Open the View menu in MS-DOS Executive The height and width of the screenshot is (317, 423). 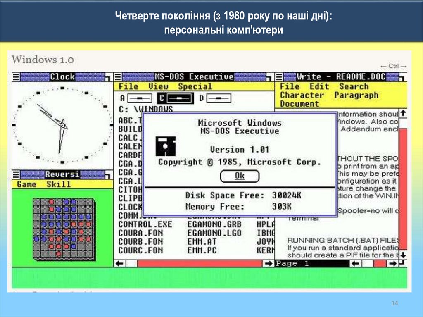[158, 87]
